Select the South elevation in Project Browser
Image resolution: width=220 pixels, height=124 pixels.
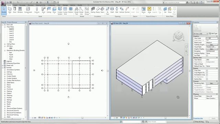point(11,57)
